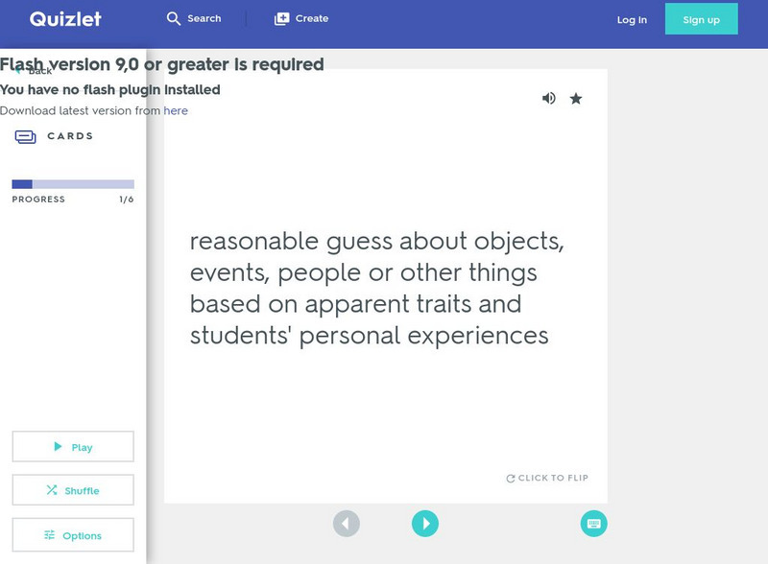Star this flashcard

coord(576,99)
